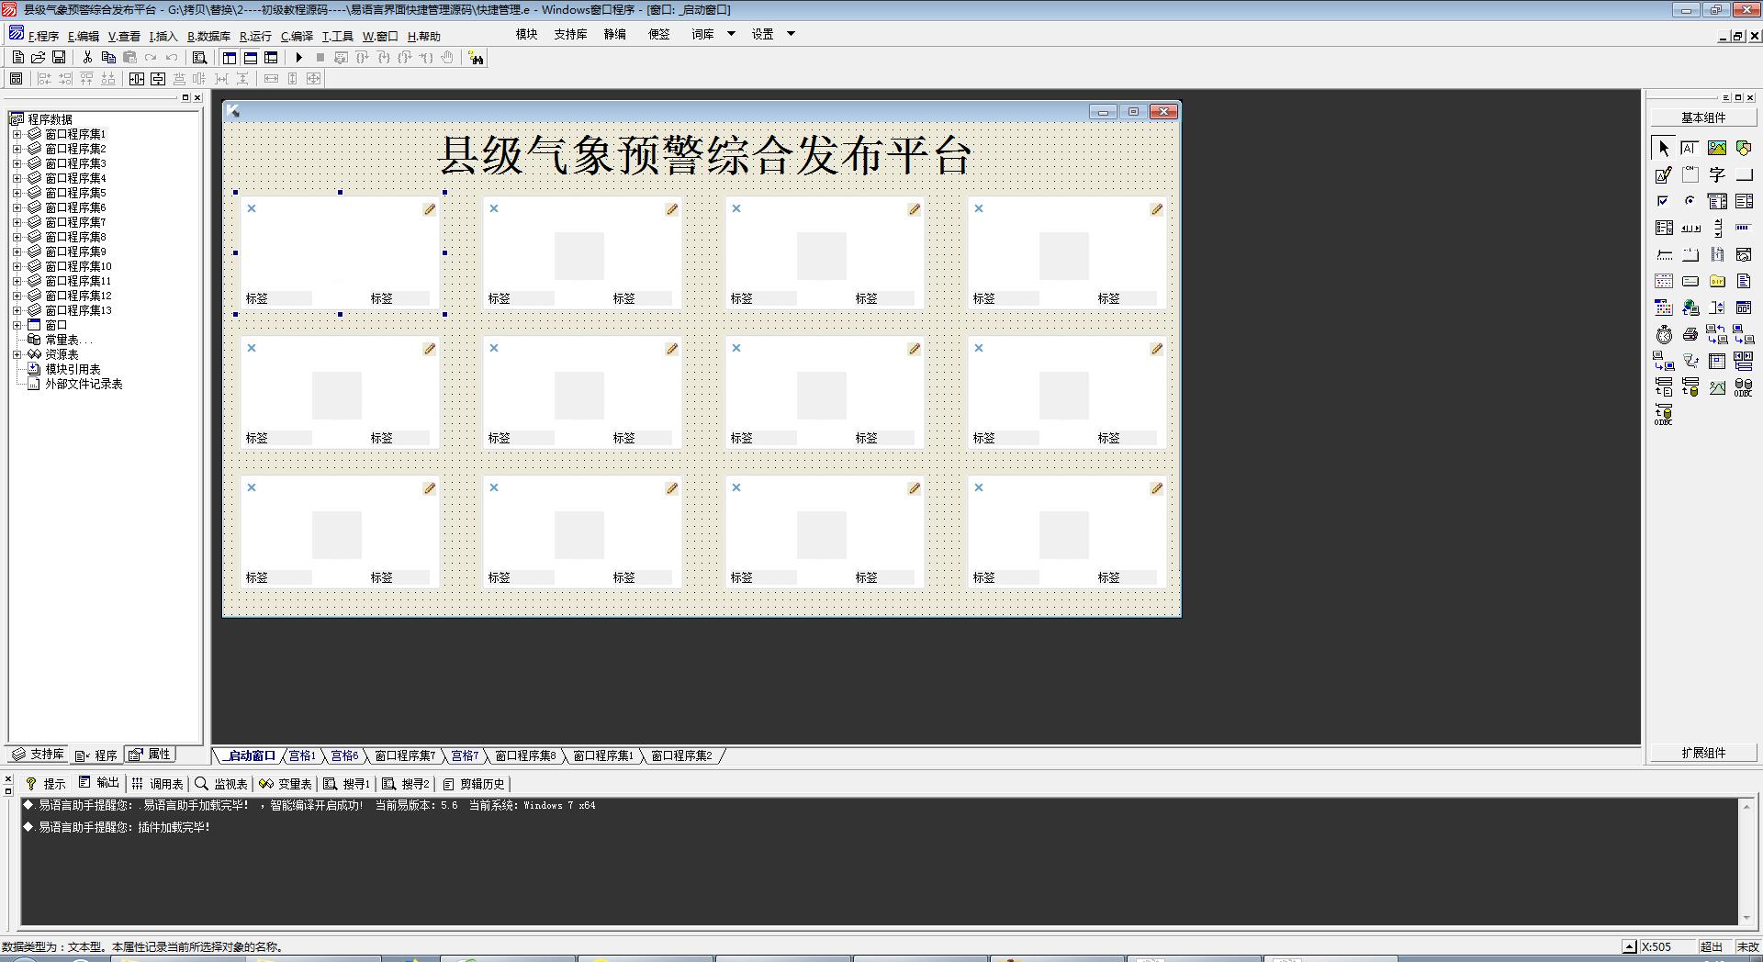Select the printer component
1763x962 pixels.
(1690, 334)
